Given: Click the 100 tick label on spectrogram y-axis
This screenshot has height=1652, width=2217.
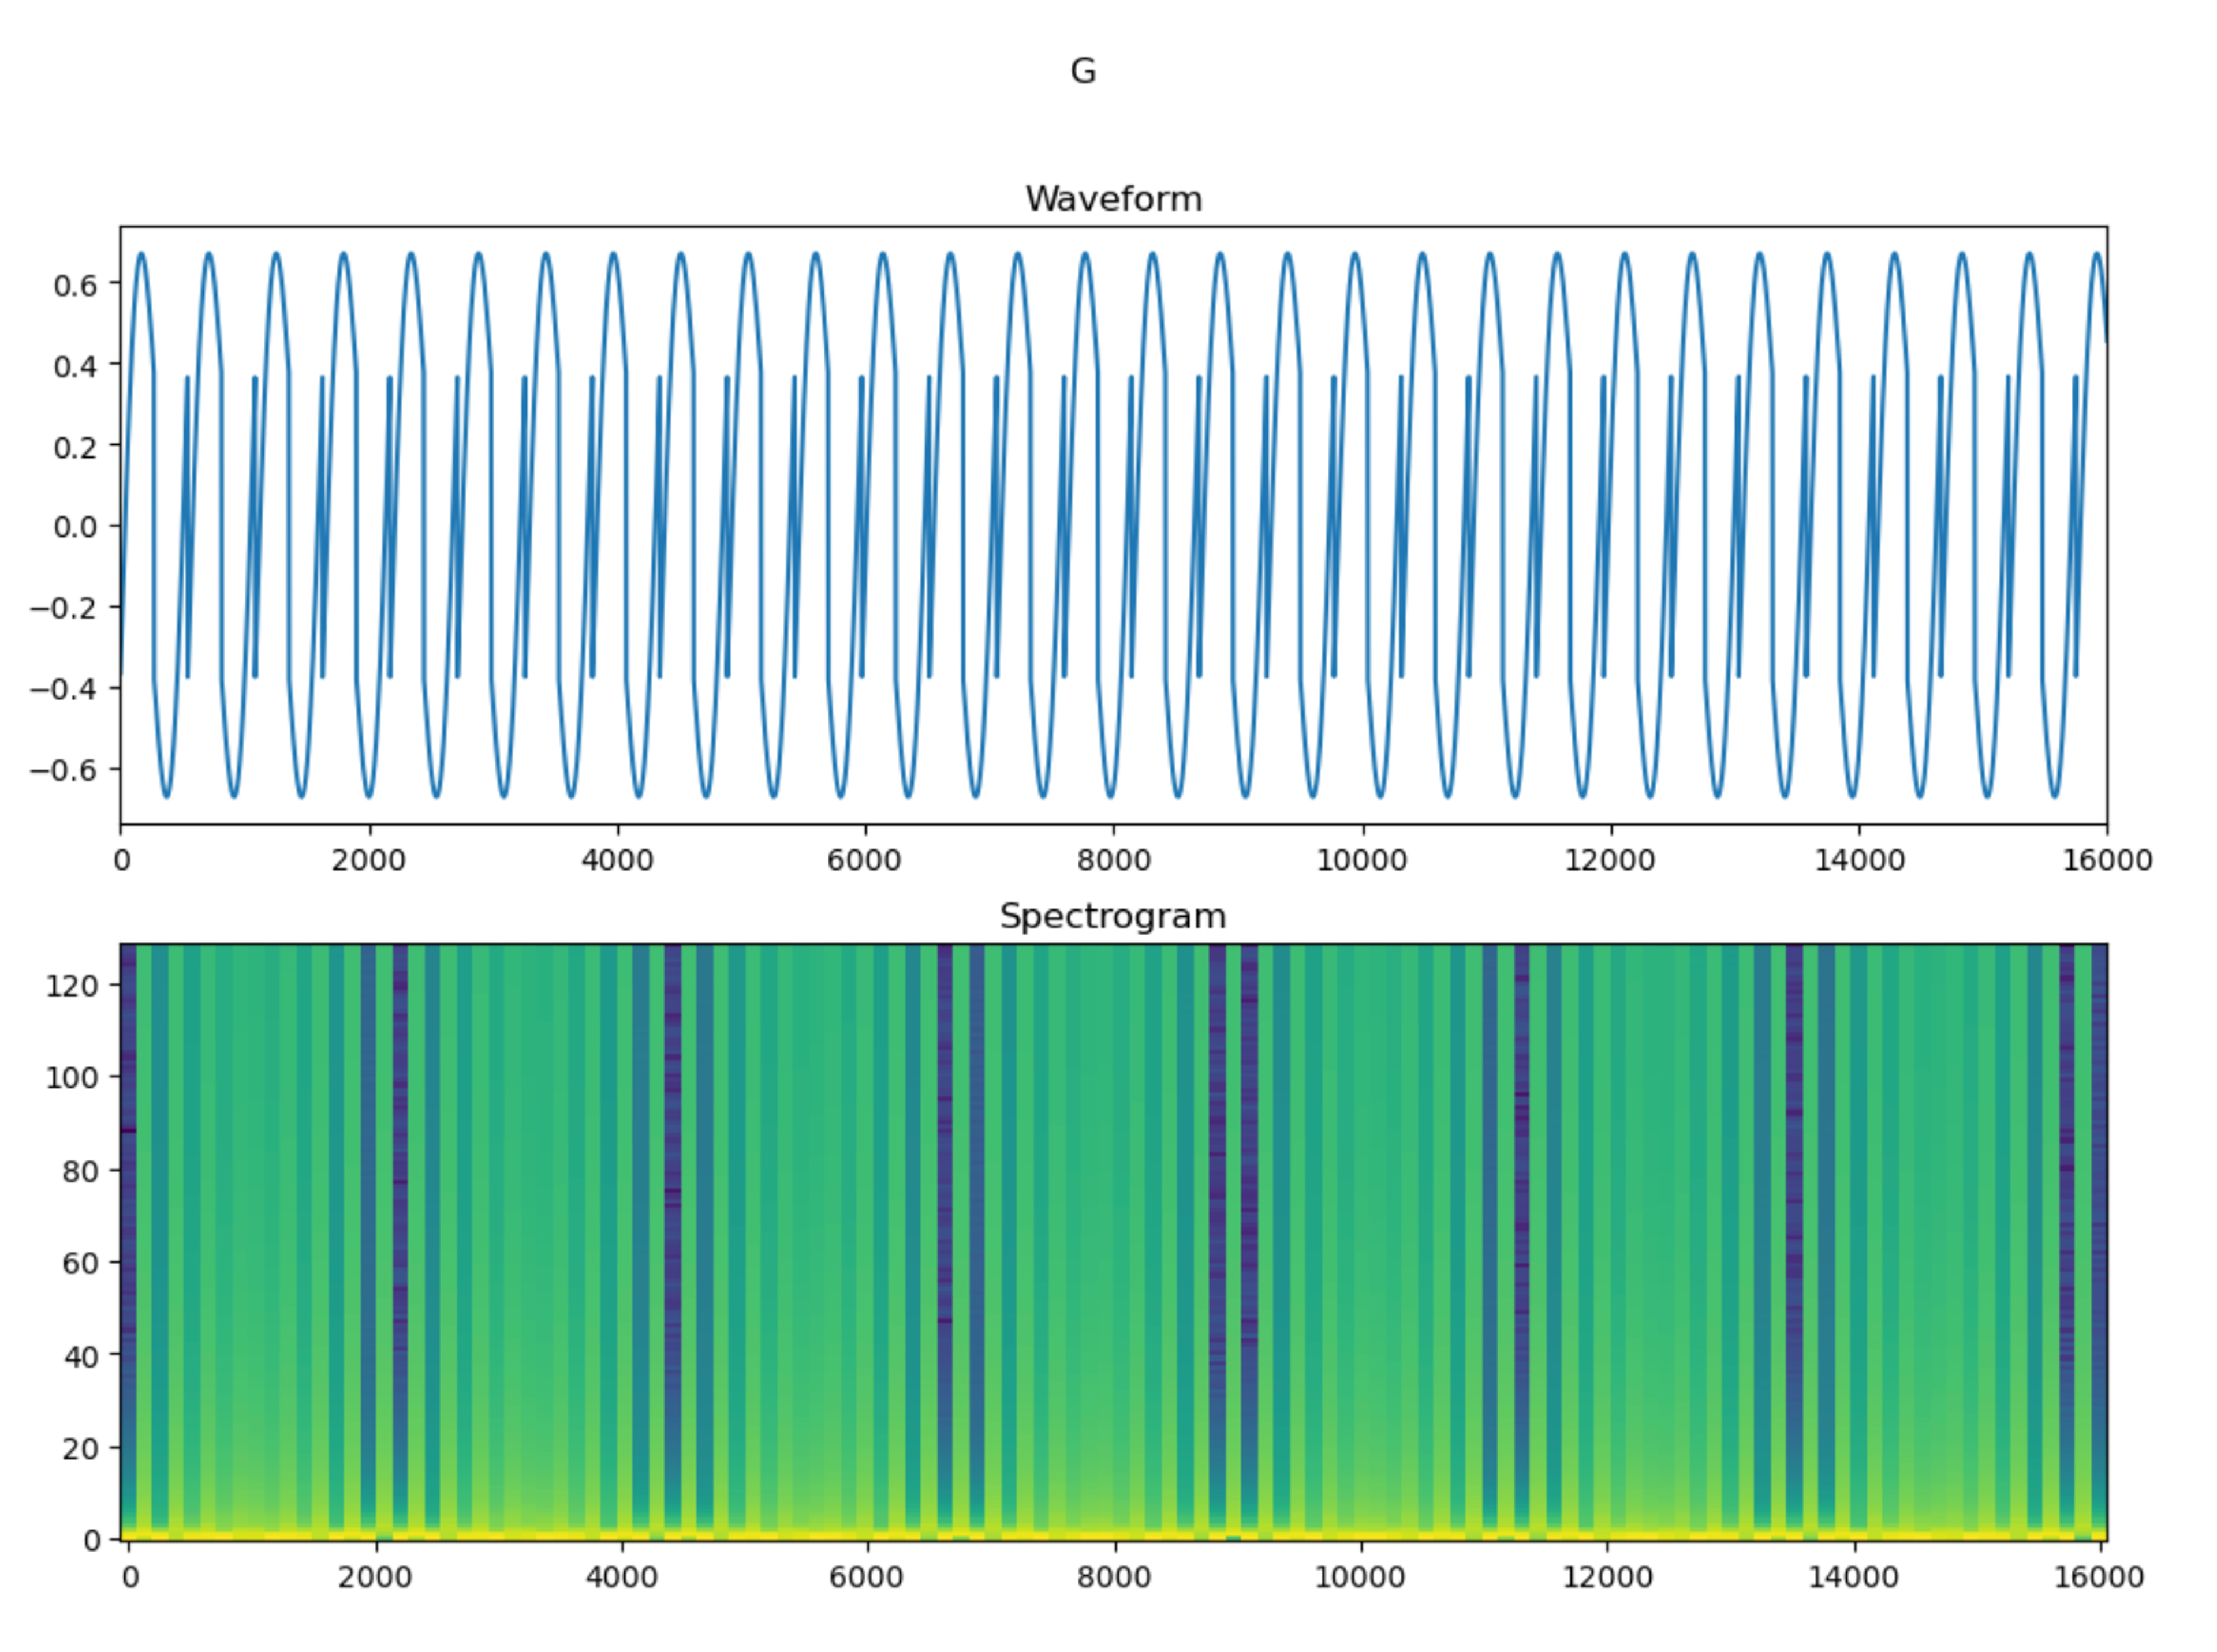Looking at the screenshot, I should coord(71,1078).
